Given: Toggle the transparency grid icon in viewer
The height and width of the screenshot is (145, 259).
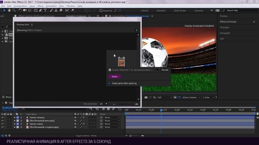Looking at the screenshot, I should point(179,97).
